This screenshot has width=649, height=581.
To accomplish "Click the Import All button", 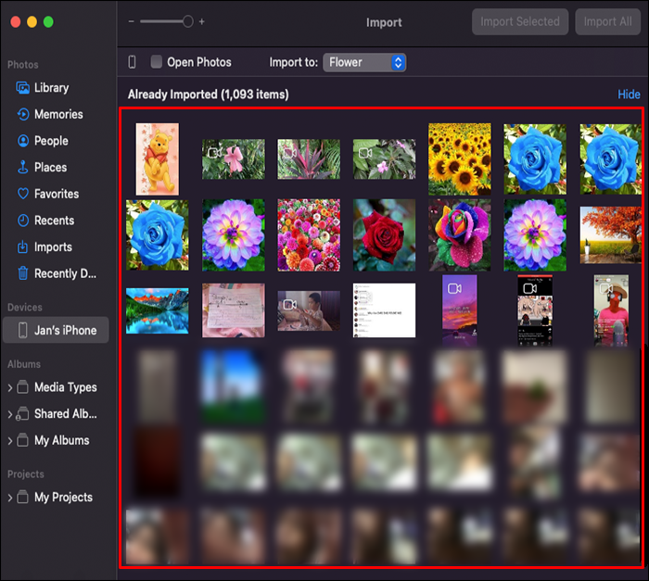I will (607, 21).
